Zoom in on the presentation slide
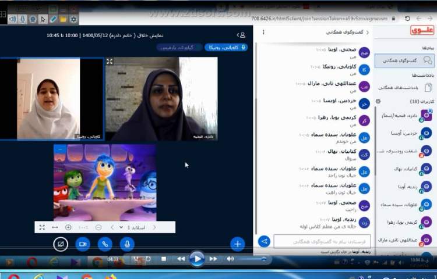The image size is (437, 279). [x=68, y=227]
